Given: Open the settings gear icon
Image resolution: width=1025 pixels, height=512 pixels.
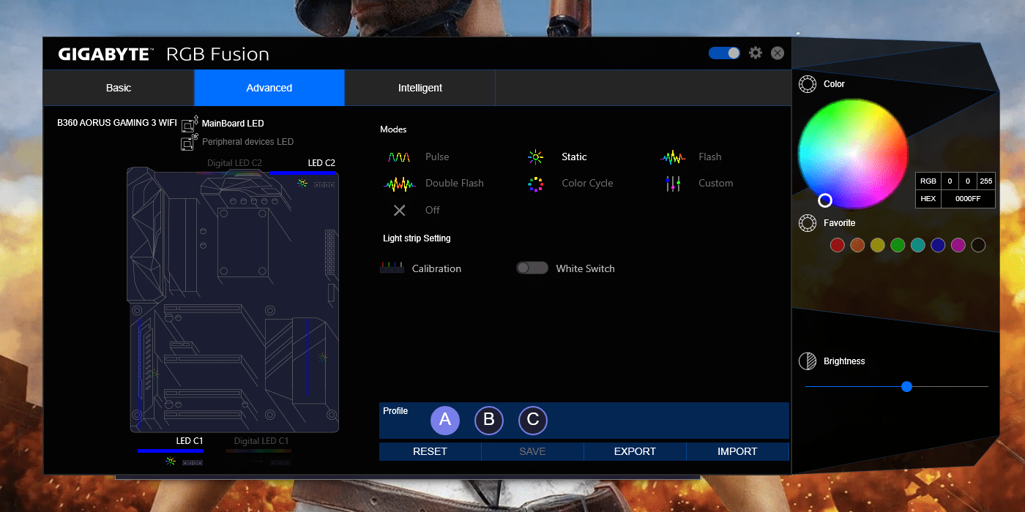Looking at the screenshot, I should [x=756, y=53].
